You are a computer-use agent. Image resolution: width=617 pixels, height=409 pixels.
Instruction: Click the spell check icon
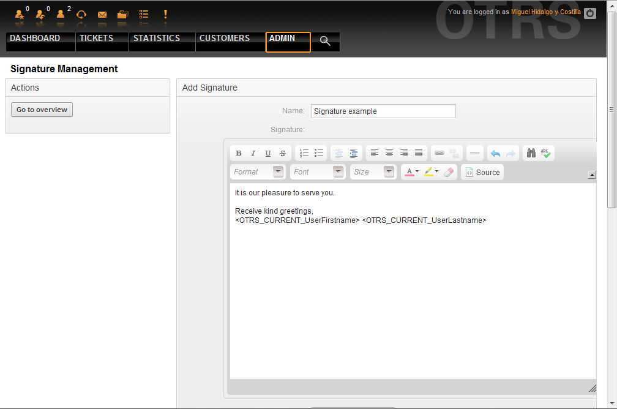546,153
